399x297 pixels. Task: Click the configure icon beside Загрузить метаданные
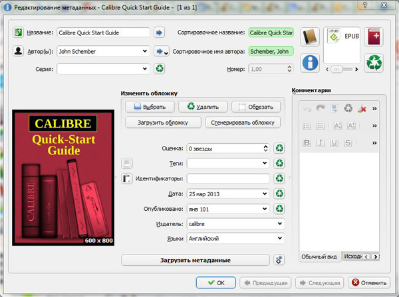pyautogui.click(x=279, y=260)
